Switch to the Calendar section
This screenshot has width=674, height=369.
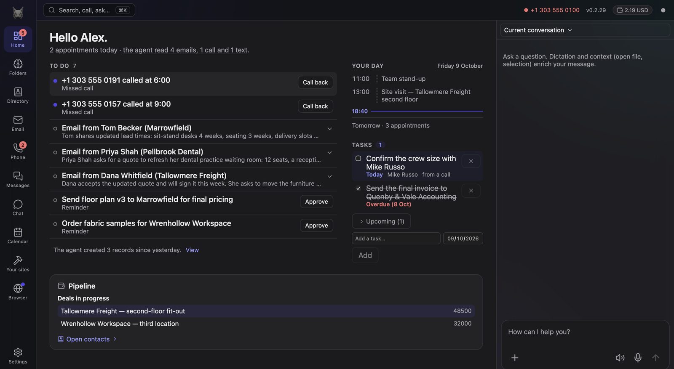point(18,236)
